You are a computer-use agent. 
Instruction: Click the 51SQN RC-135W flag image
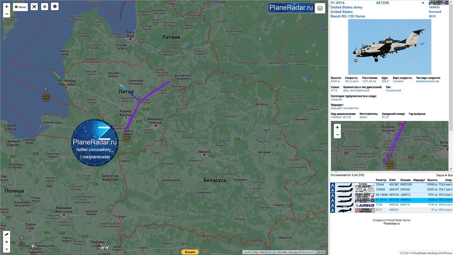coord(365,185)
